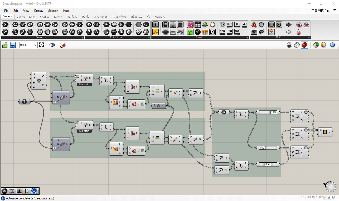The height and width of the screenshot is (201, 339).
Task: Select the Vector parameter arrow icon
Action: (5, 32)
